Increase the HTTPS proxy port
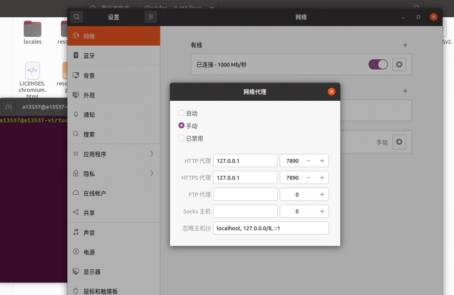This screenshot has height=295, width=454. point(322,177)
